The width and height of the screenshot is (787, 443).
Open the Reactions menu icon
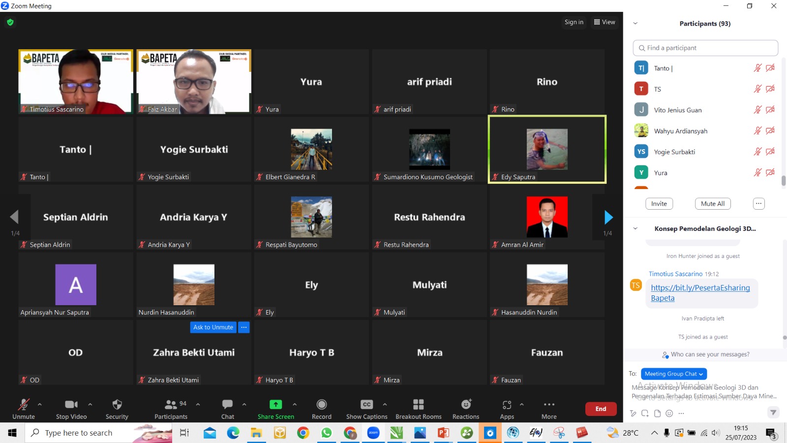pos(466,405)
